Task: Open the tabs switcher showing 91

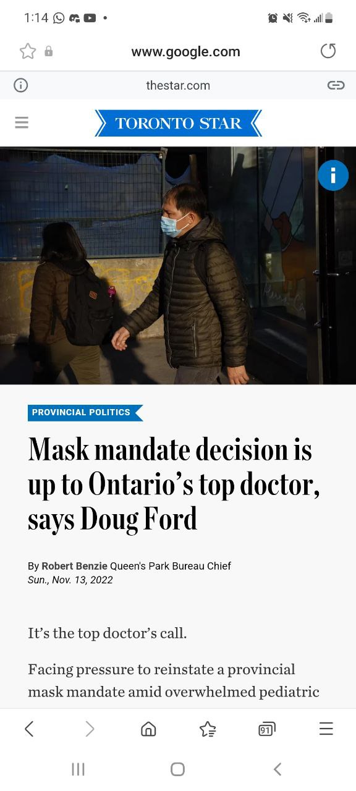Action: (x=266, y=729)
